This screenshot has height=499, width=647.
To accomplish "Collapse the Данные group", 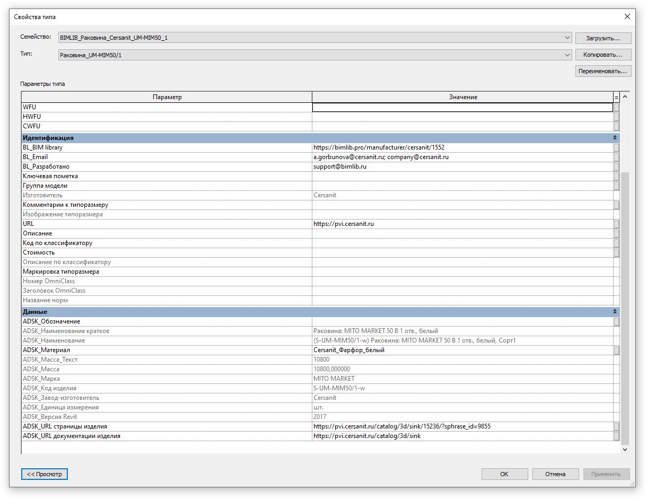I will [x=615, y=312].
